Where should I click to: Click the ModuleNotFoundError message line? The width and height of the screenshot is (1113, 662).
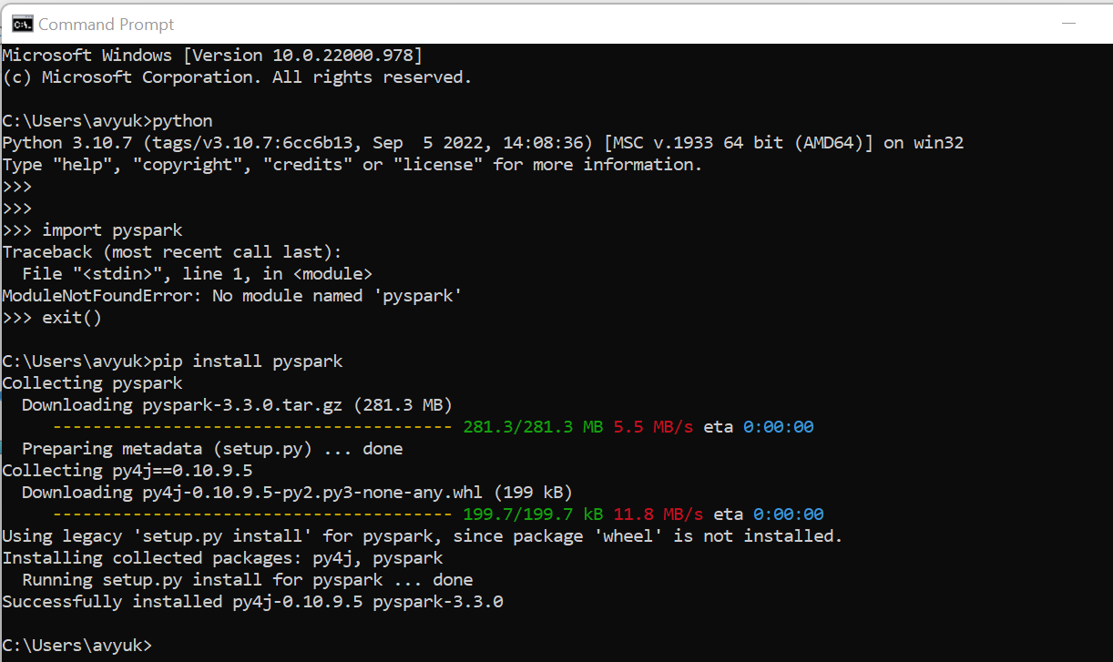point(232,296)
